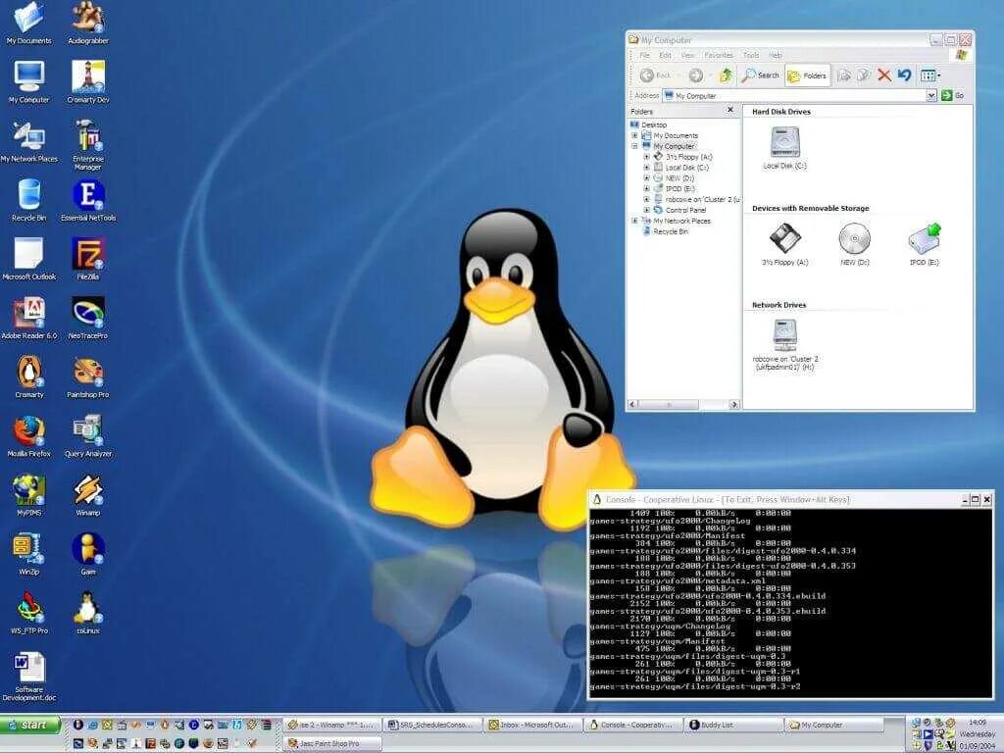Open the Edit menu

coord(666,55)
